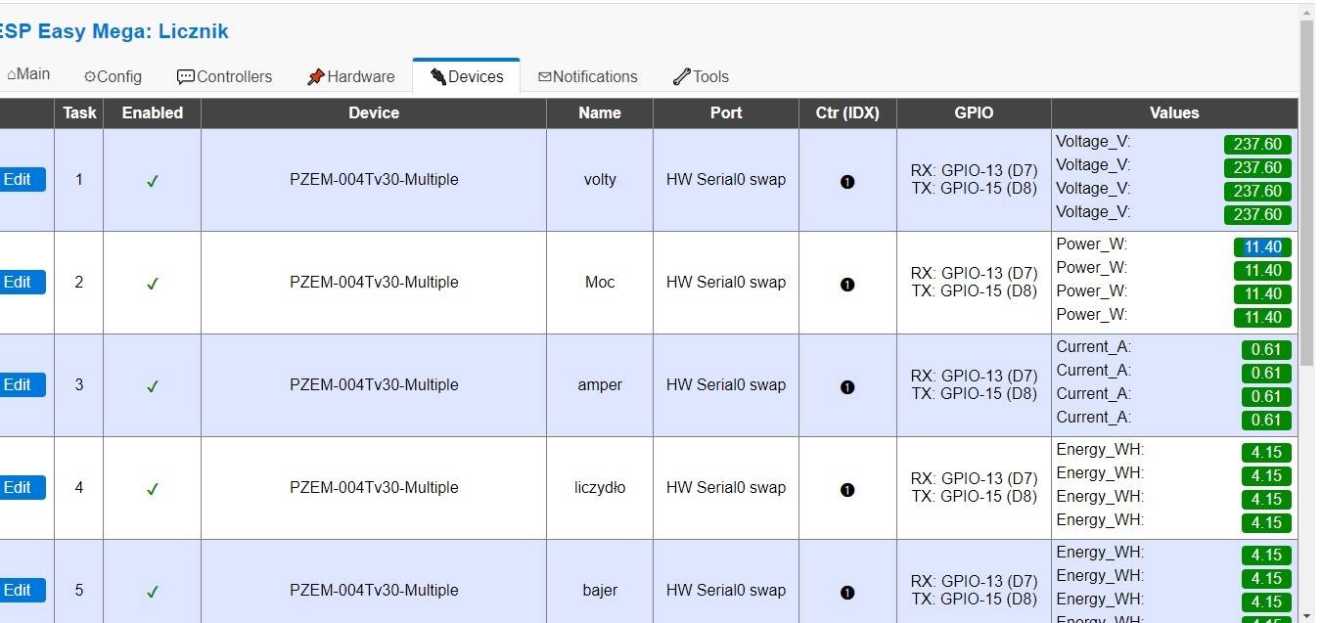
Task: Click the GPIO column header
Action: [974, 113]
